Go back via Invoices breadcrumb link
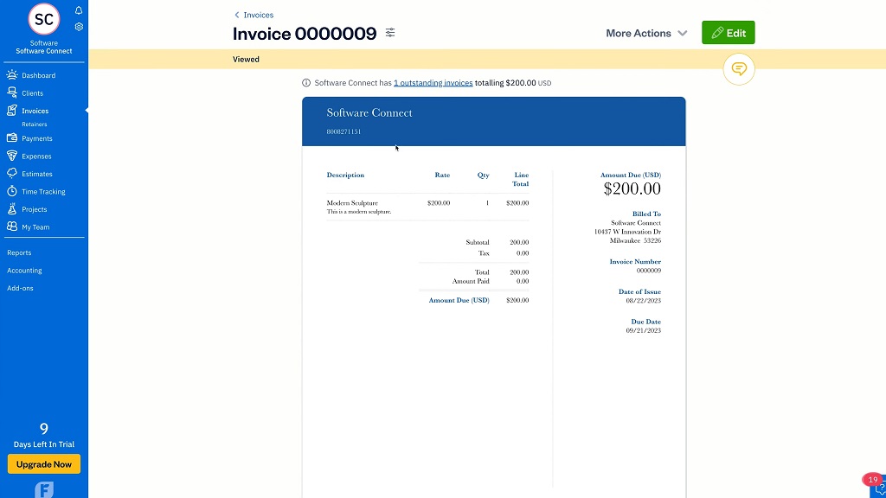This screenshot has width=886, height=498. click(x=258, y=16)
